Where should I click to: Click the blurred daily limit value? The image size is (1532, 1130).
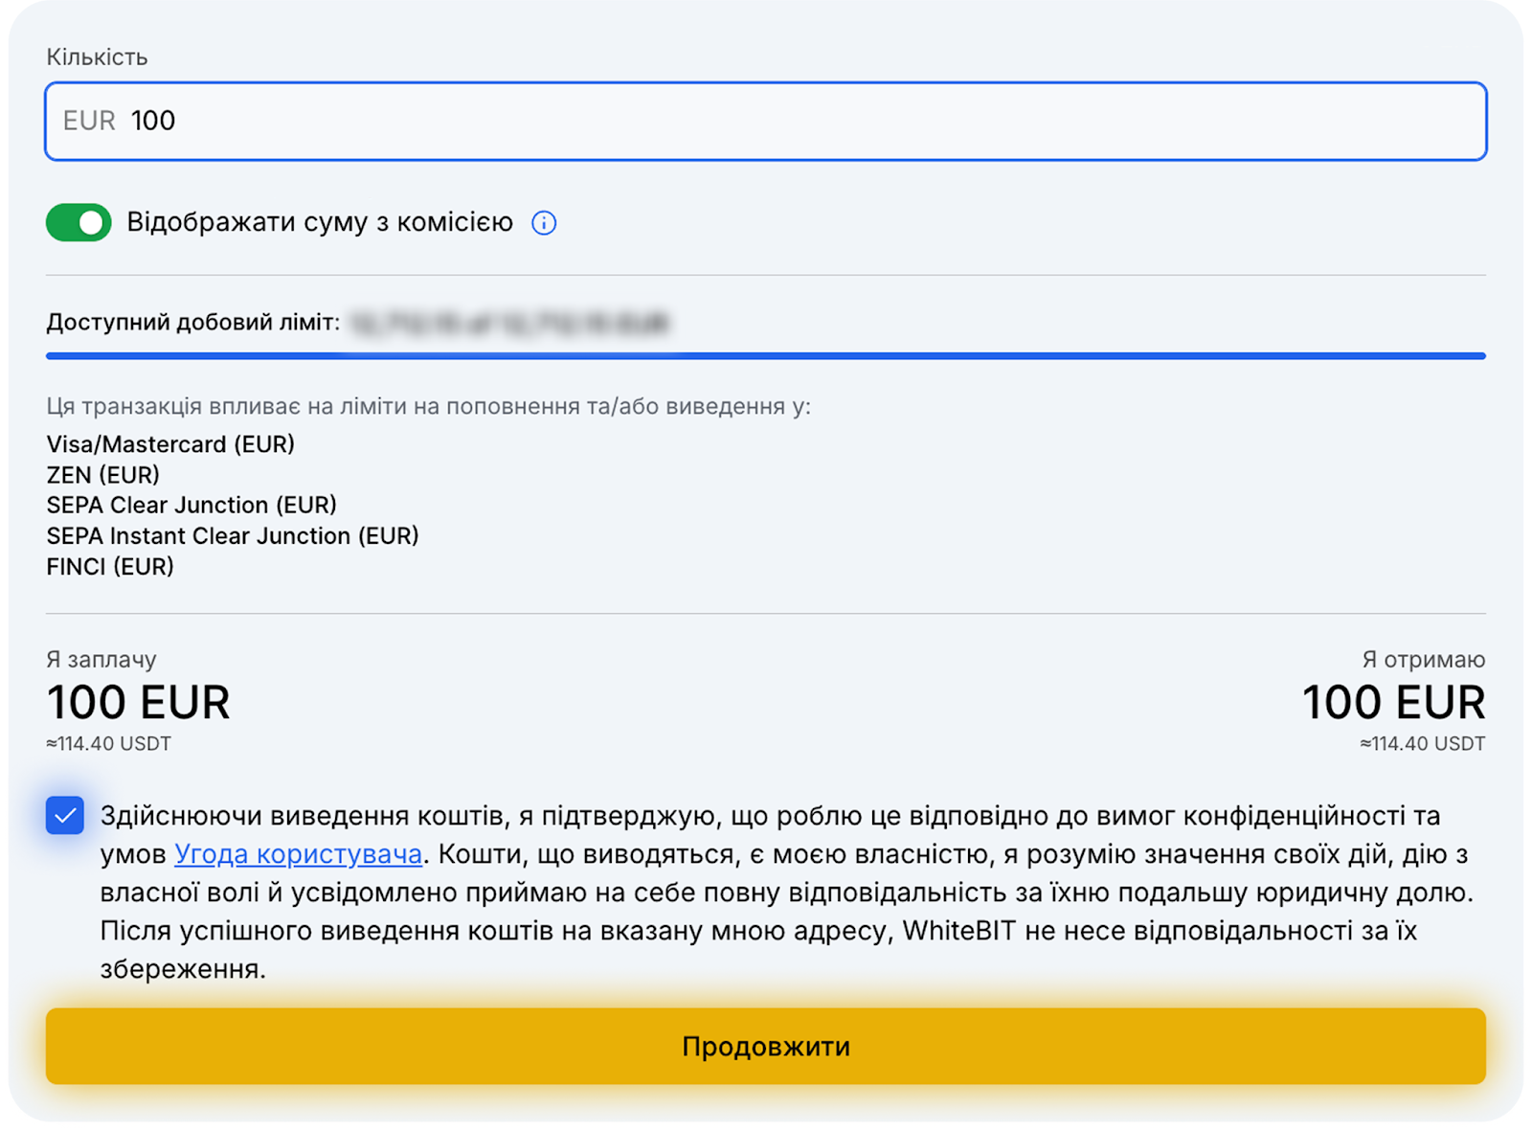pyautogui.click(x=509, y=324)
